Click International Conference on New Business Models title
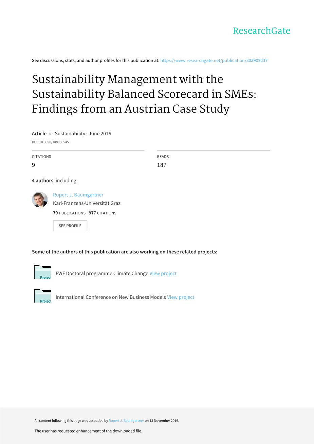Screen dimensions: 314x444 point(111,297)
